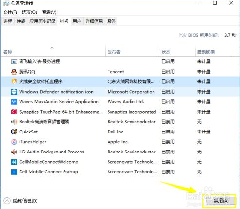
Task: Click the QuickSet icon
Action: pos(14,132)
